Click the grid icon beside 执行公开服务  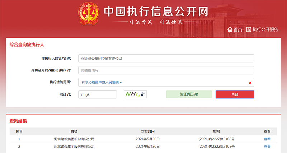[248, 29]
